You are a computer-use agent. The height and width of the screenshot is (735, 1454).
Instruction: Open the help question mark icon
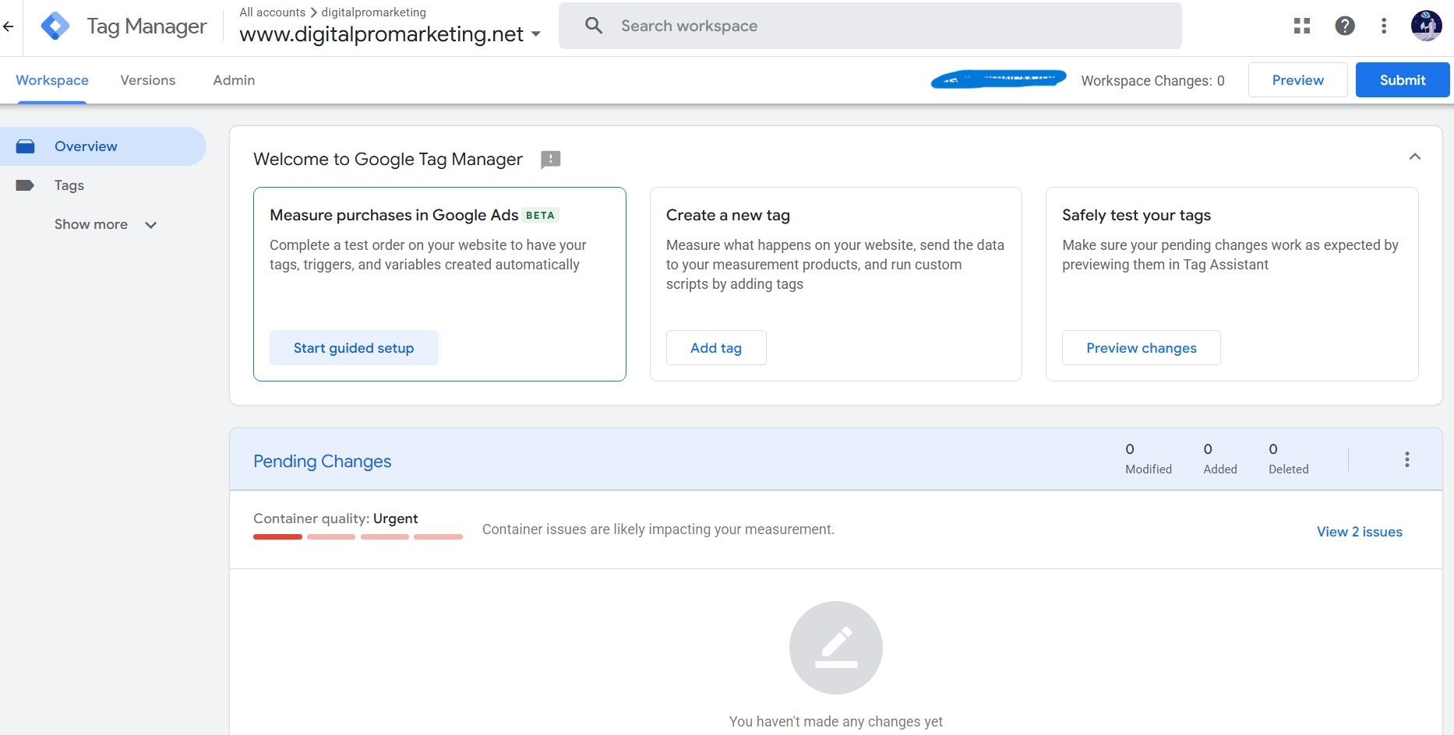[x=1345, y=26]
